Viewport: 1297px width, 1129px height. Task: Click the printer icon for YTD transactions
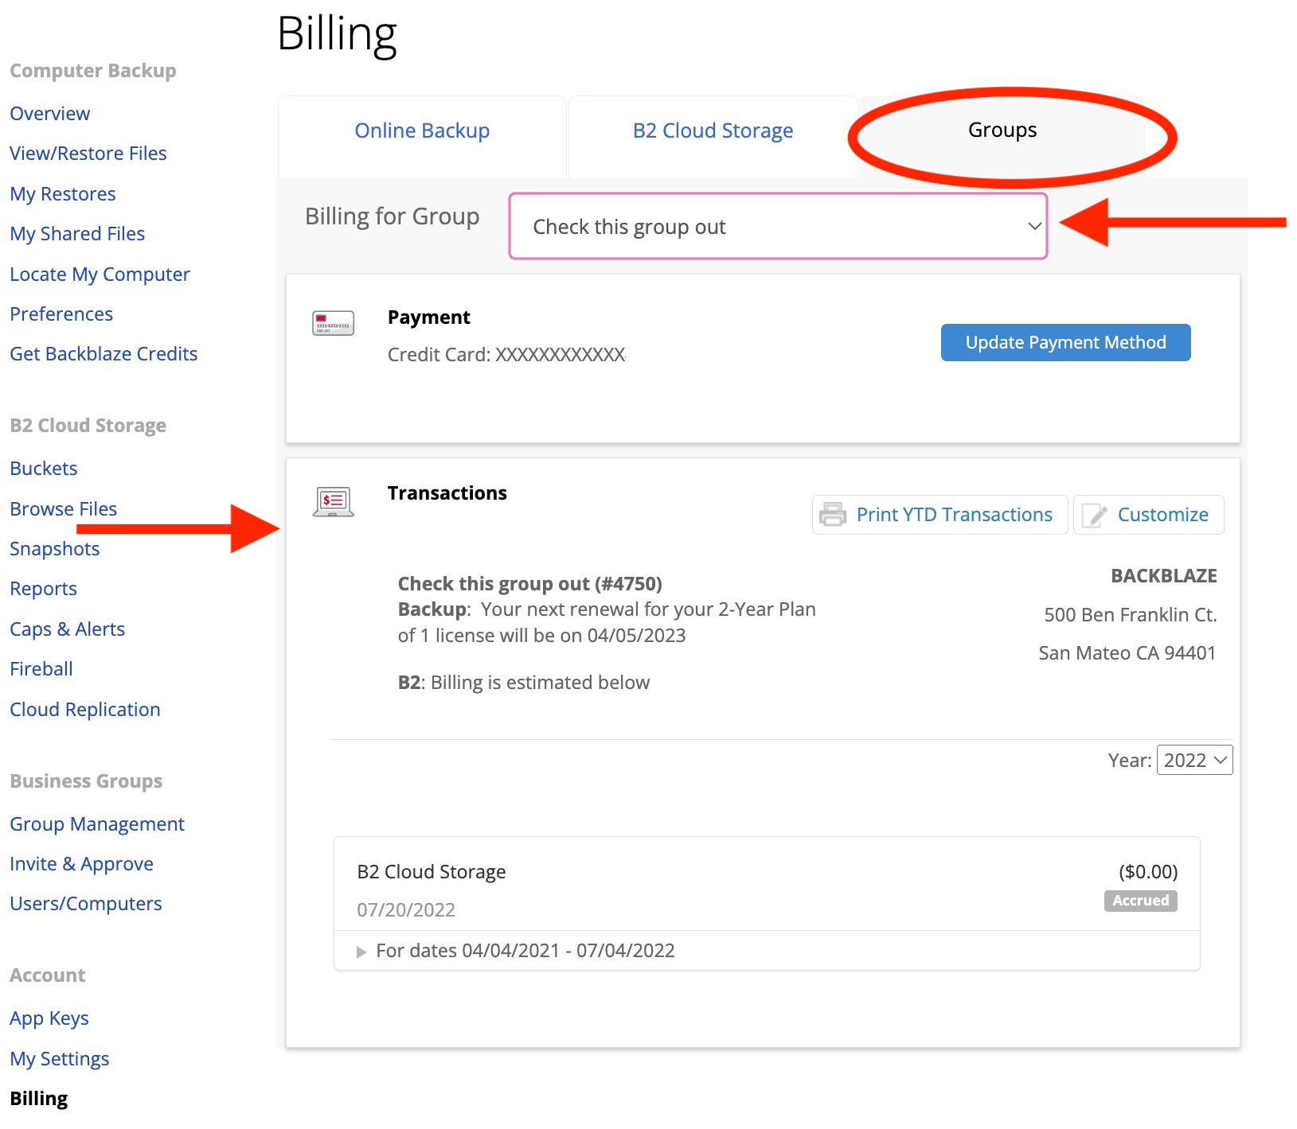[833, 515]
